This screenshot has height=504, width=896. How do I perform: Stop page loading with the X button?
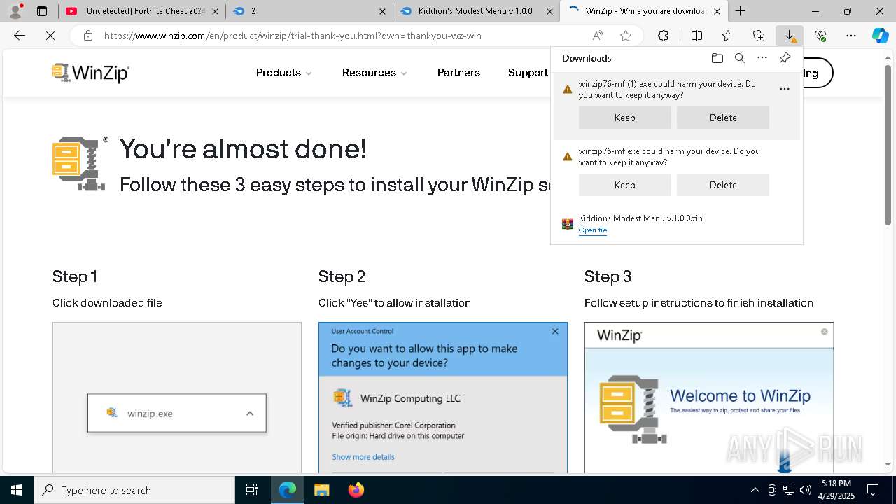tap(50, 36)
